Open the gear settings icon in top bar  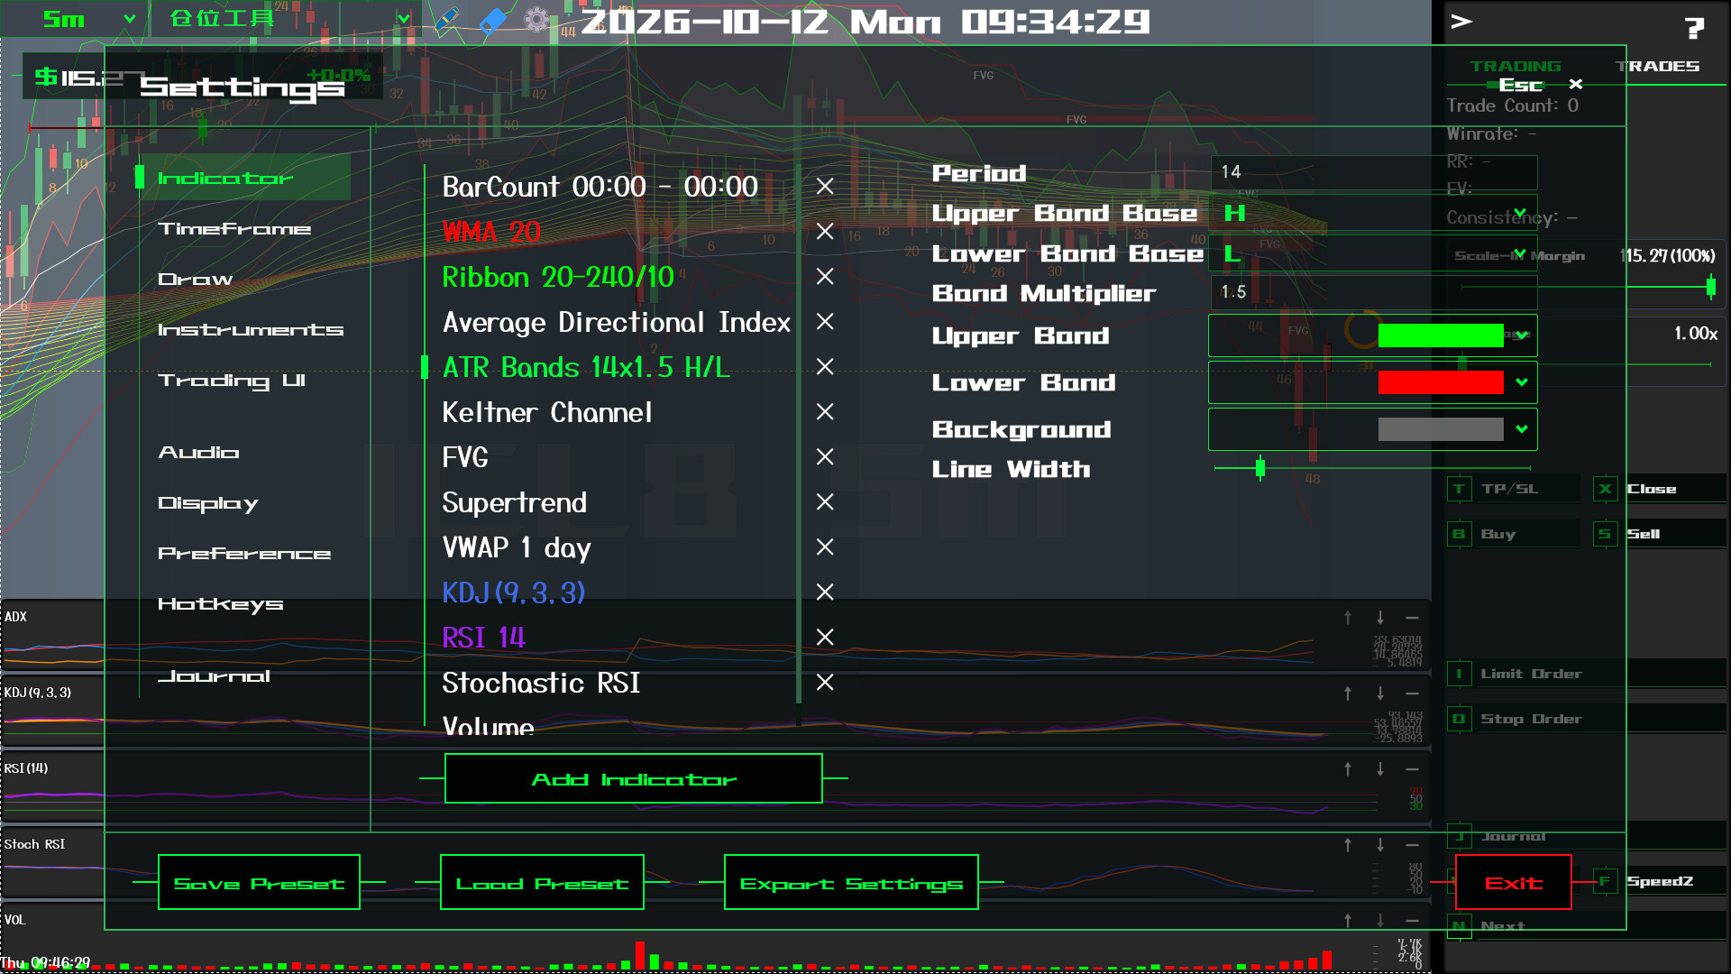coord(536,20)
